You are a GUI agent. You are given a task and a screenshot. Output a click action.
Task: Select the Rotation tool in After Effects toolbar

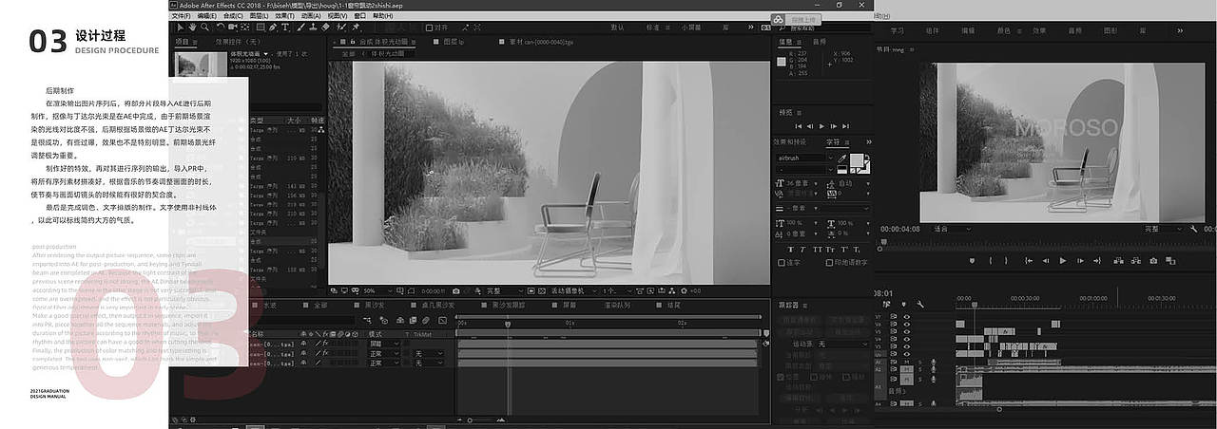click(220, 28)
